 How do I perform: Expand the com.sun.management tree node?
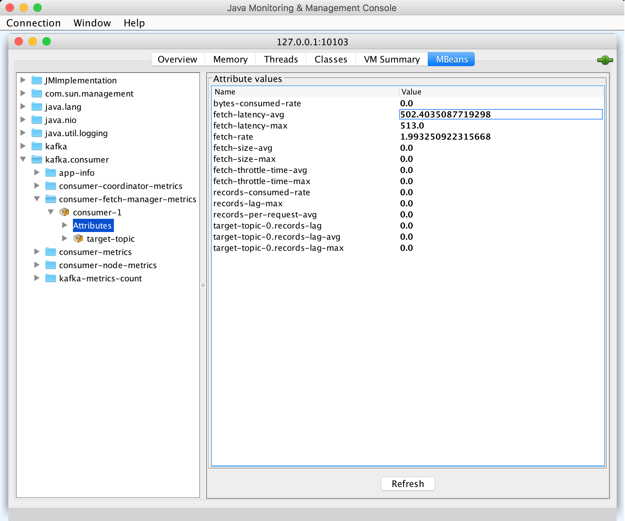tap(23, 93)
